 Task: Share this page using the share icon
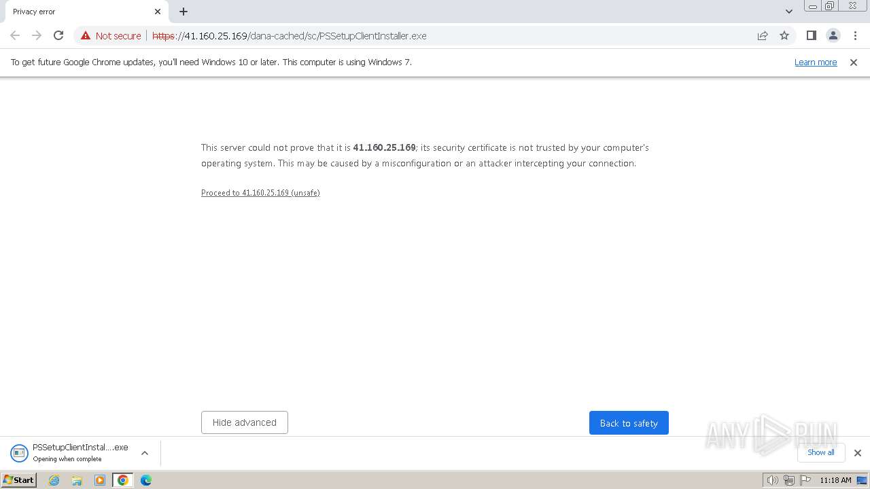coord(763,35)
